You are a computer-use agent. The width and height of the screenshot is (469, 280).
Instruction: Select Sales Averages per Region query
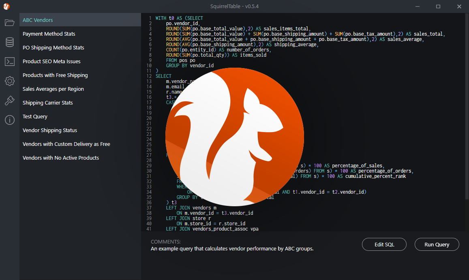(x=80, y=89)
